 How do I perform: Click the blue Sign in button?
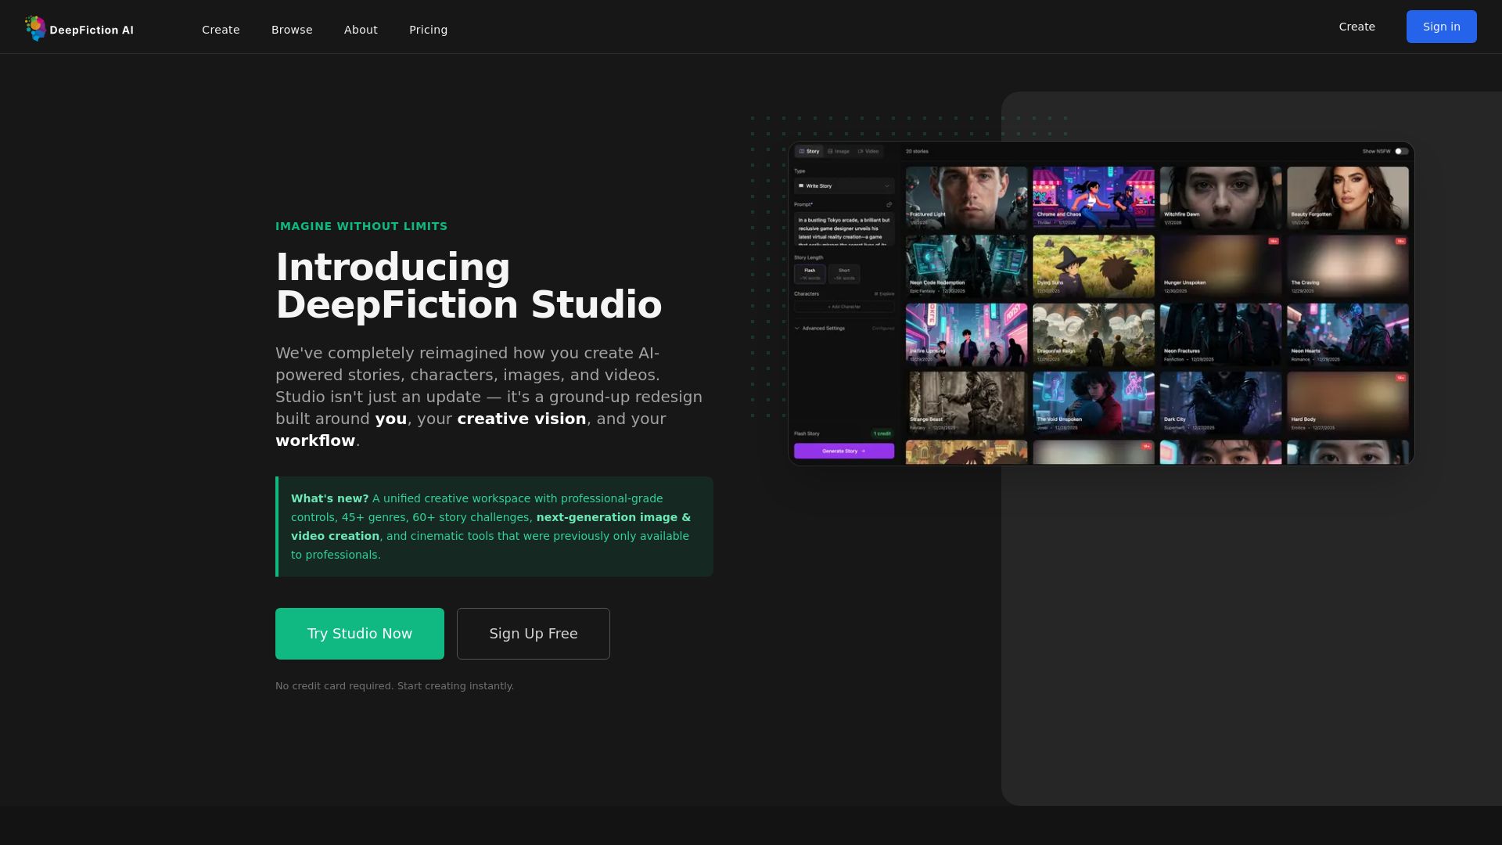pos(1441,27)
